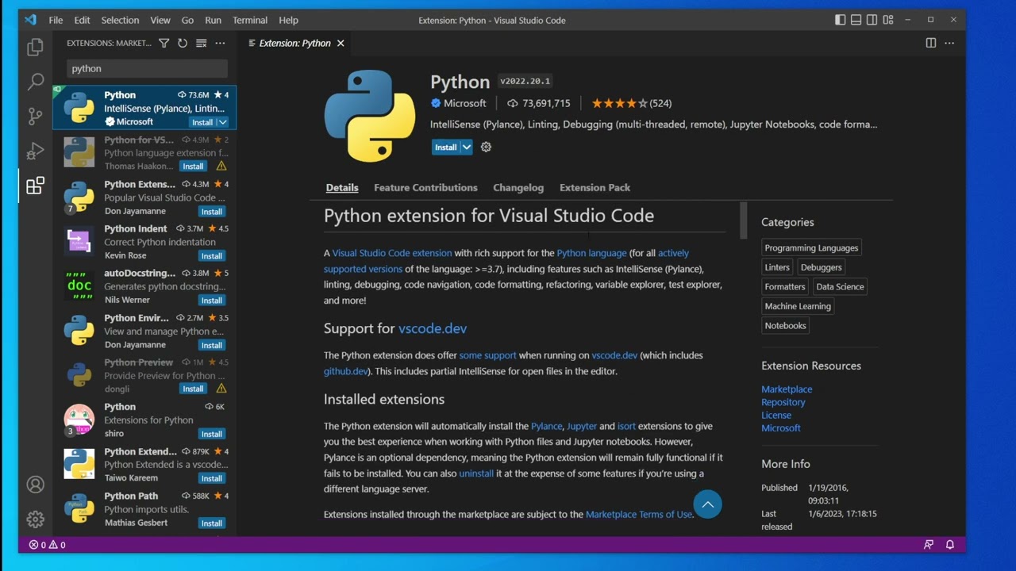Open the notifications bell

(x=950, y=545)
